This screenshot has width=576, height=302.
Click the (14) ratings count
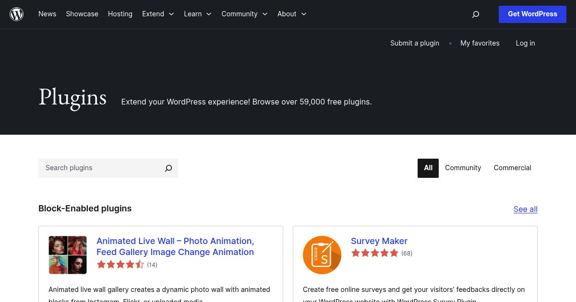click(x=152, y=265)
